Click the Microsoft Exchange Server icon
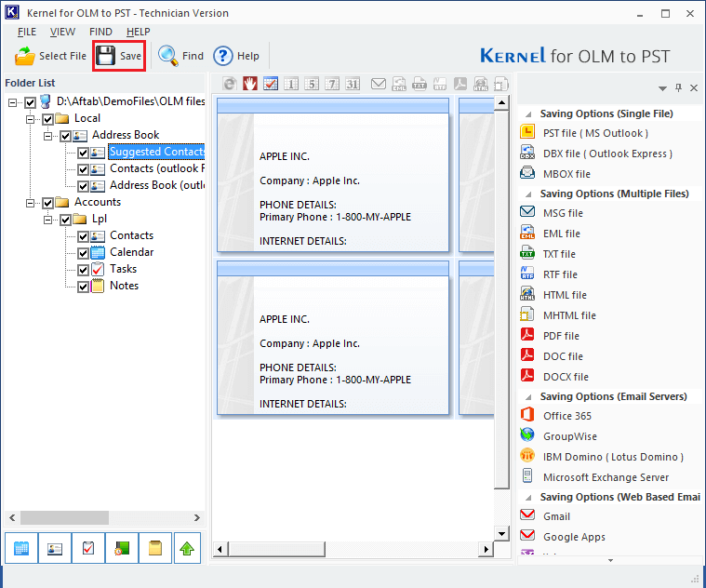Screen dimensions: 706x588 pyautogui.click(x=527, y=475)
